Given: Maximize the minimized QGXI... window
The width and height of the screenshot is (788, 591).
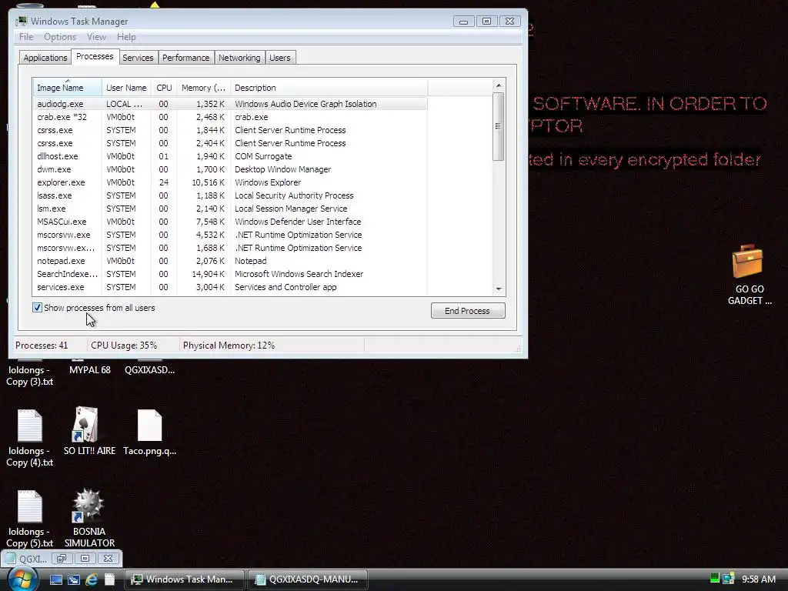Looking at the screenshot, I should [x=85, y=559].
